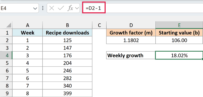
Task: Click the Growth factor (m) cell
Action: point(131,33)
